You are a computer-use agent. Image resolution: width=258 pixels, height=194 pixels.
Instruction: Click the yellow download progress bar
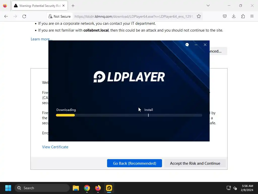tap(65, 115)
